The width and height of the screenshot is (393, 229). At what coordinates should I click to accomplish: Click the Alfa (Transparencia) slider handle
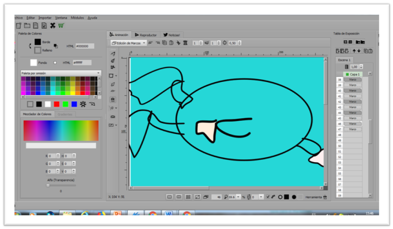48,185
